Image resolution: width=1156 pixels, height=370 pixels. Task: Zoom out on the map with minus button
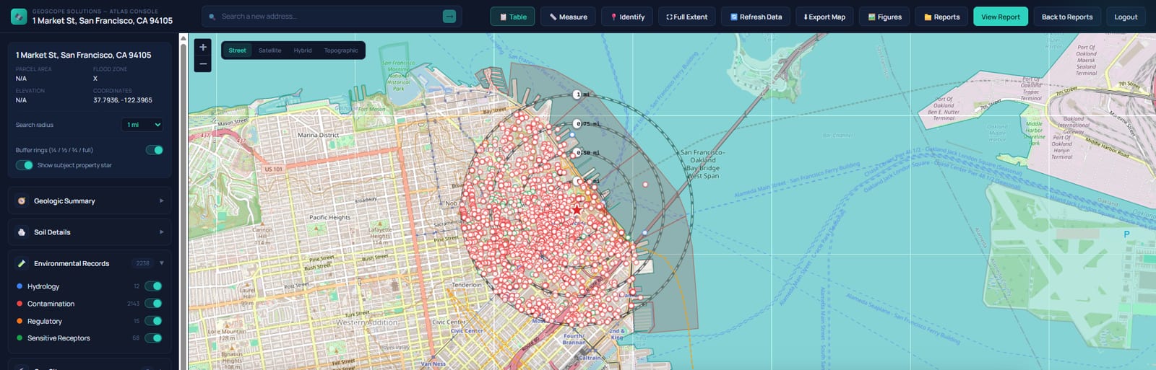[x=203, y=64]
